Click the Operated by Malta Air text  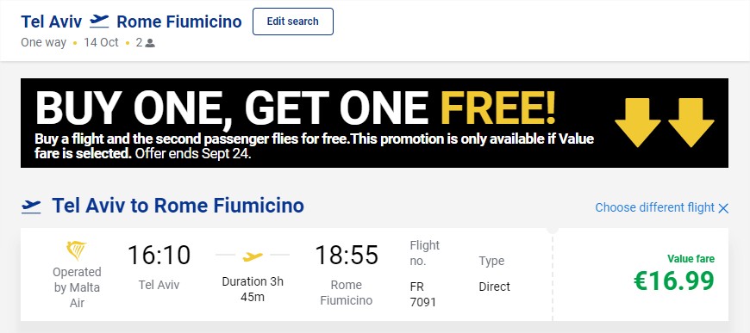pos(77,287)
